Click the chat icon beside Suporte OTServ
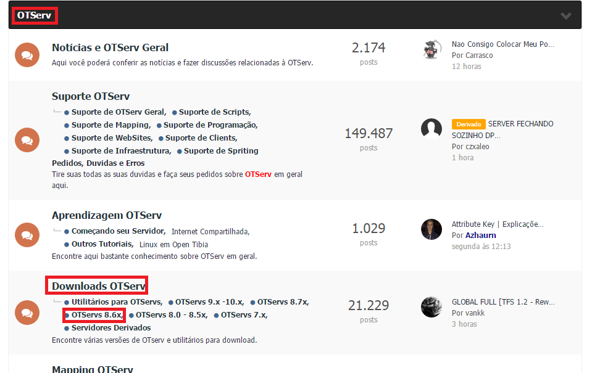The image size is (592, 373). (x=27, y=140)
